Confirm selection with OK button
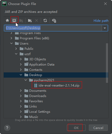 click(x=76, y=128)
